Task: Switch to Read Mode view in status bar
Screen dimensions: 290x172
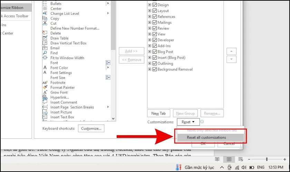Action: click(x=217, y=159)
